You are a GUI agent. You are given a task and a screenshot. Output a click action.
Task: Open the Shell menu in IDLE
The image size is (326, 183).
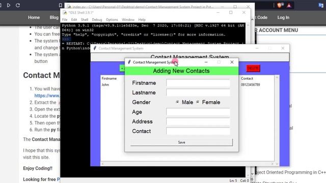click(x=85, y=20)
